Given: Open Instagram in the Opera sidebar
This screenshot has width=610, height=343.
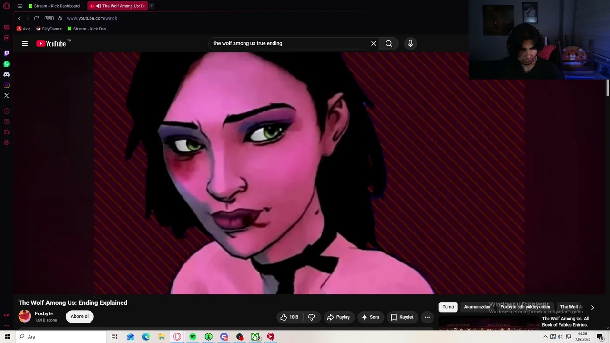Looking at the screenshot, I should click(x=7, y=85).
